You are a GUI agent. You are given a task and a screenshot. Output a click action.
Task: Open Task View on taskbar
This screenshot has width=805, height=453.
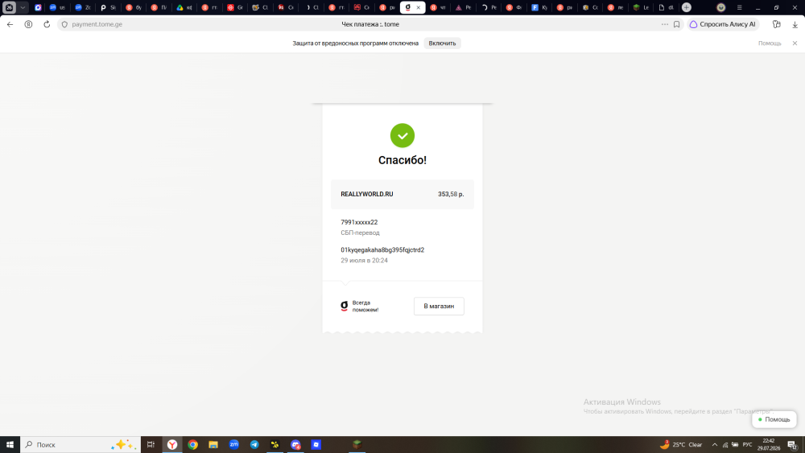click(x=151, y=444)
